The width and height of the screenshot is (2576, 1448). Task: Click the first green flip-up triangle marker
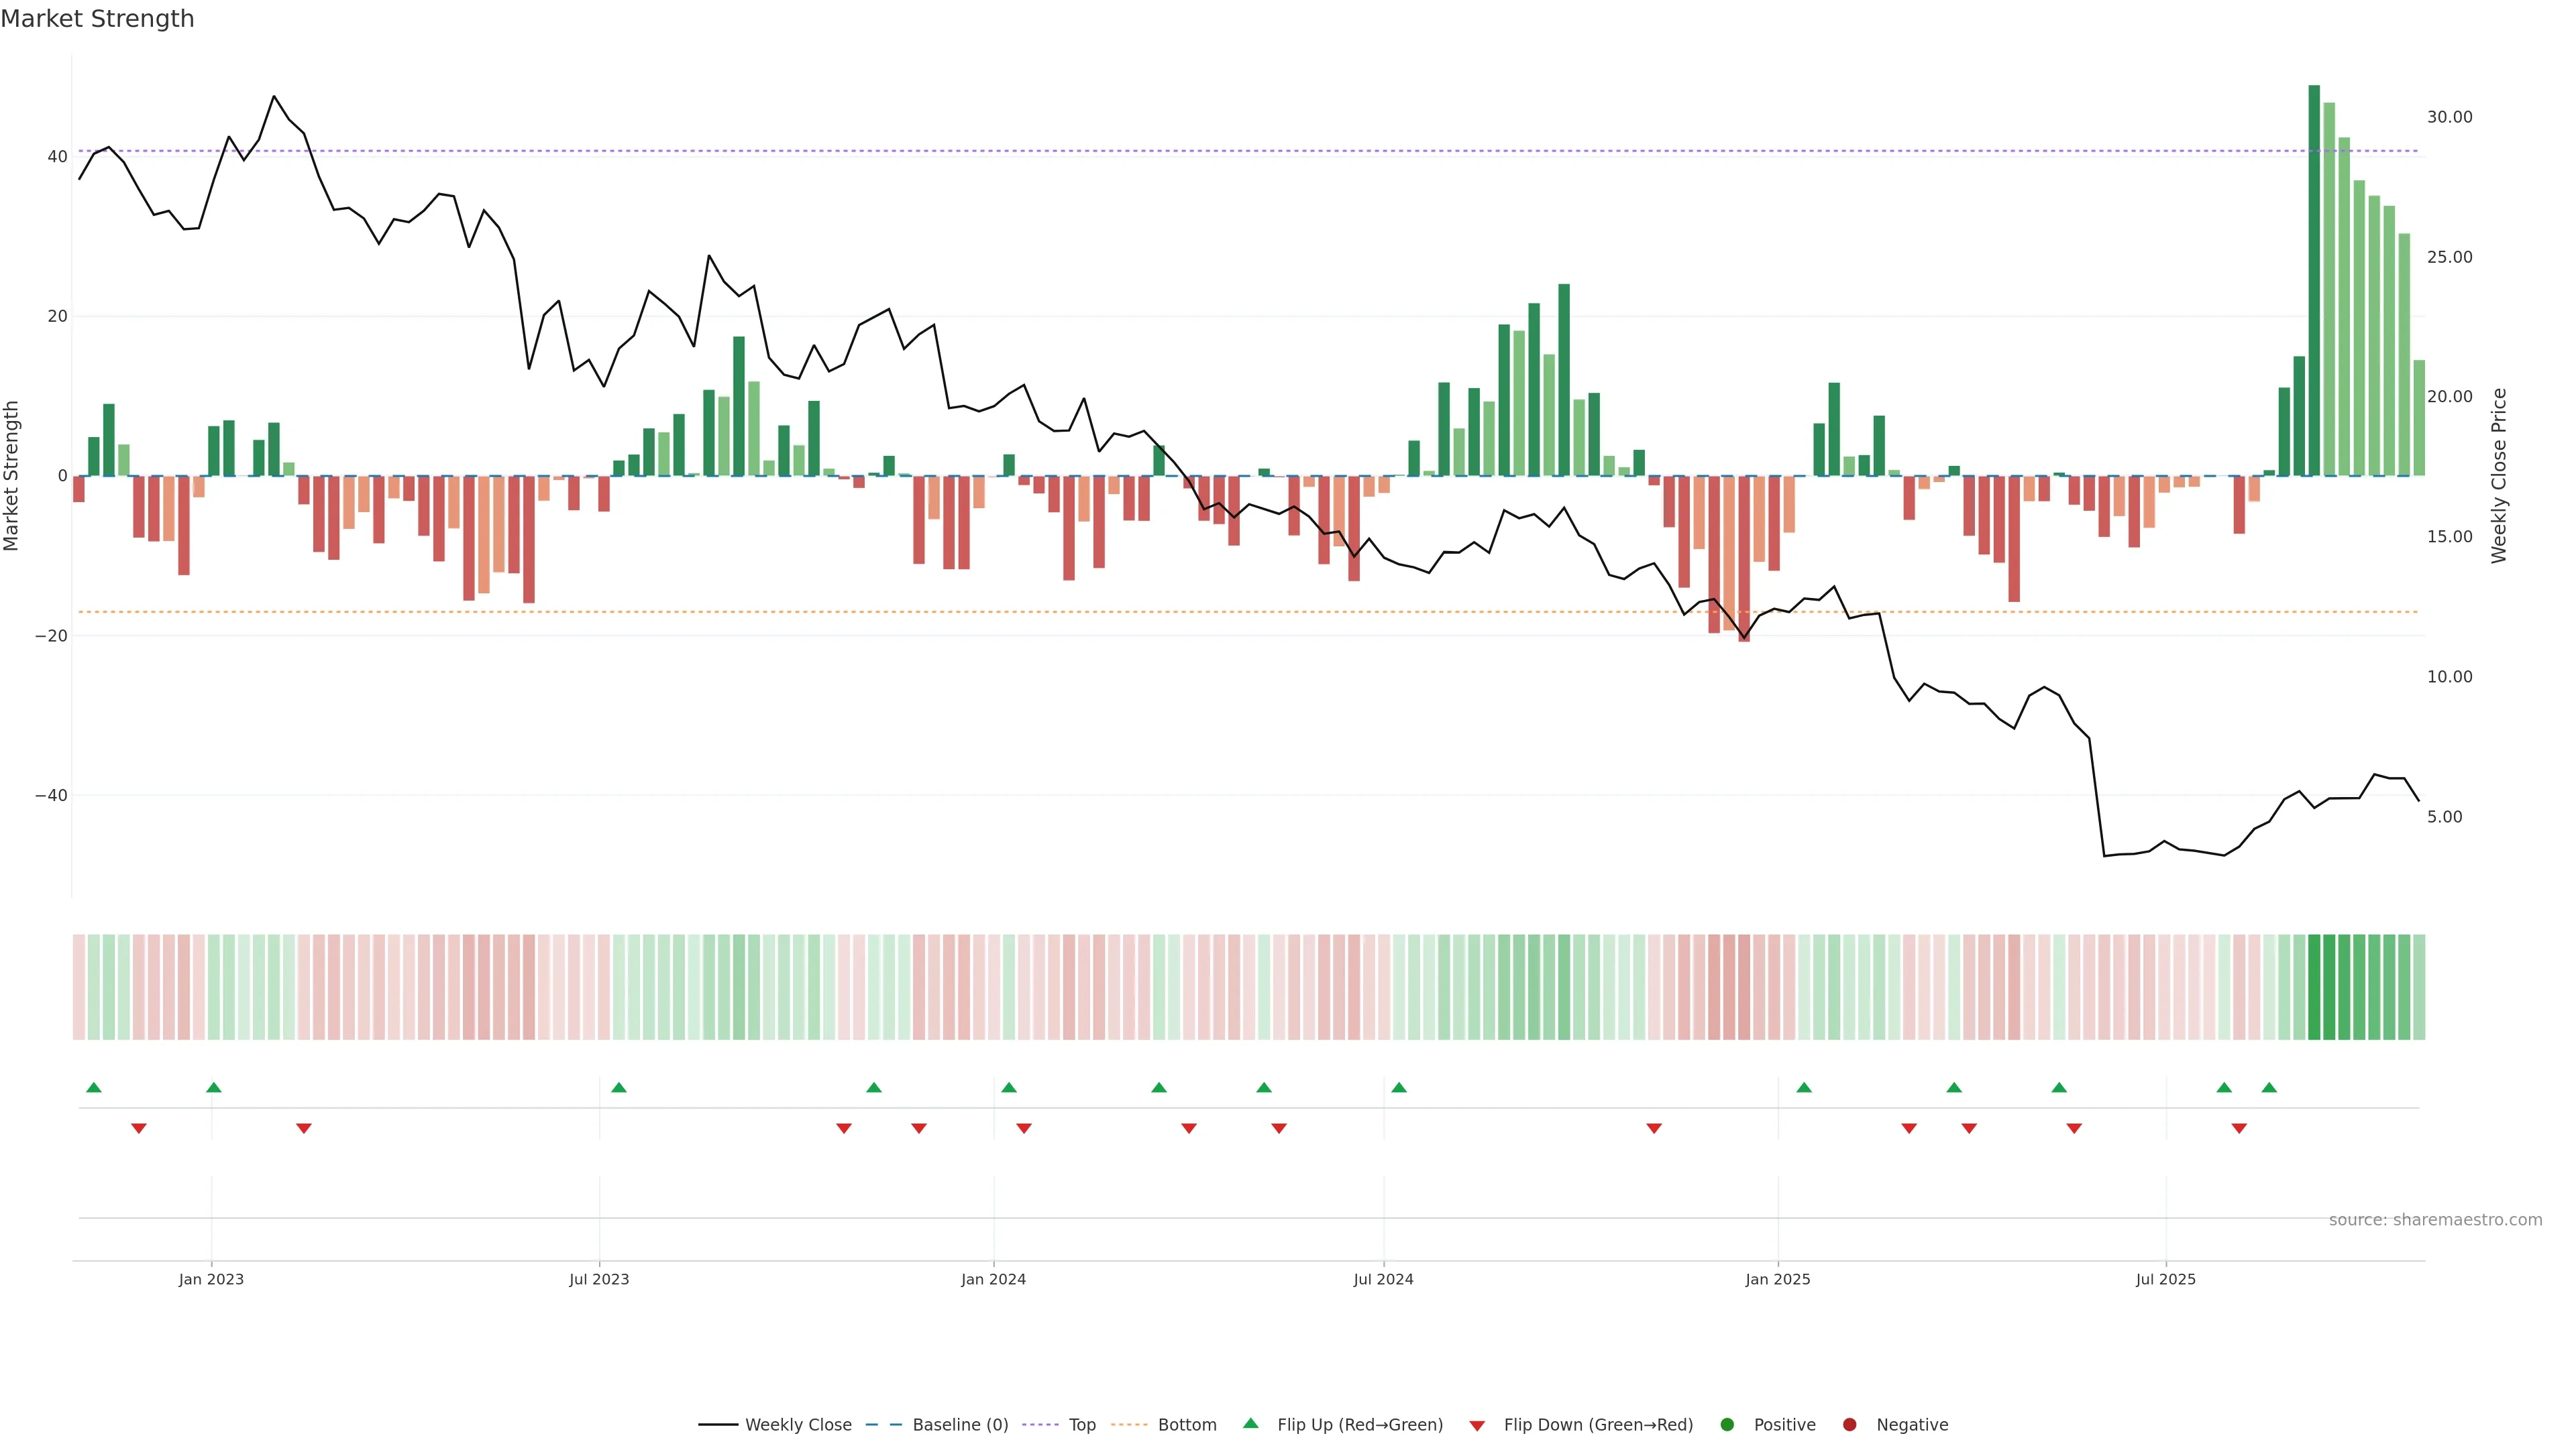pos(94,1087)
